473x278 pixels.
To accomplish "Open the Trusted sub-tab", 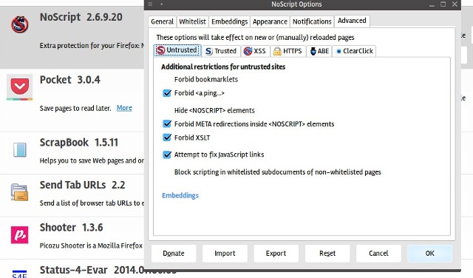I will point(221,51).
